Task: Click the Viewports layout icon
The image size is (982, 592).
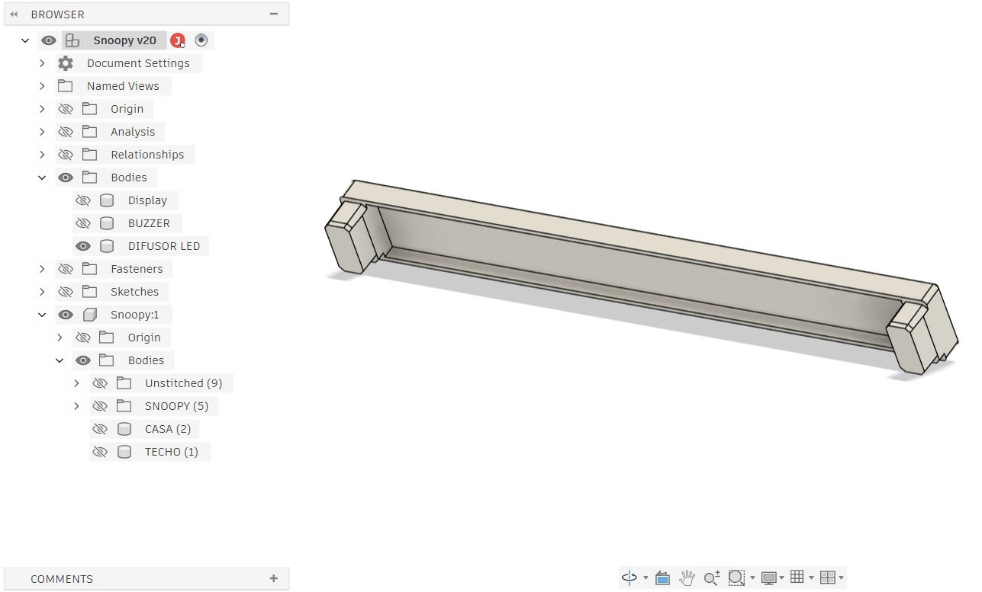Action: click(827, 578)
